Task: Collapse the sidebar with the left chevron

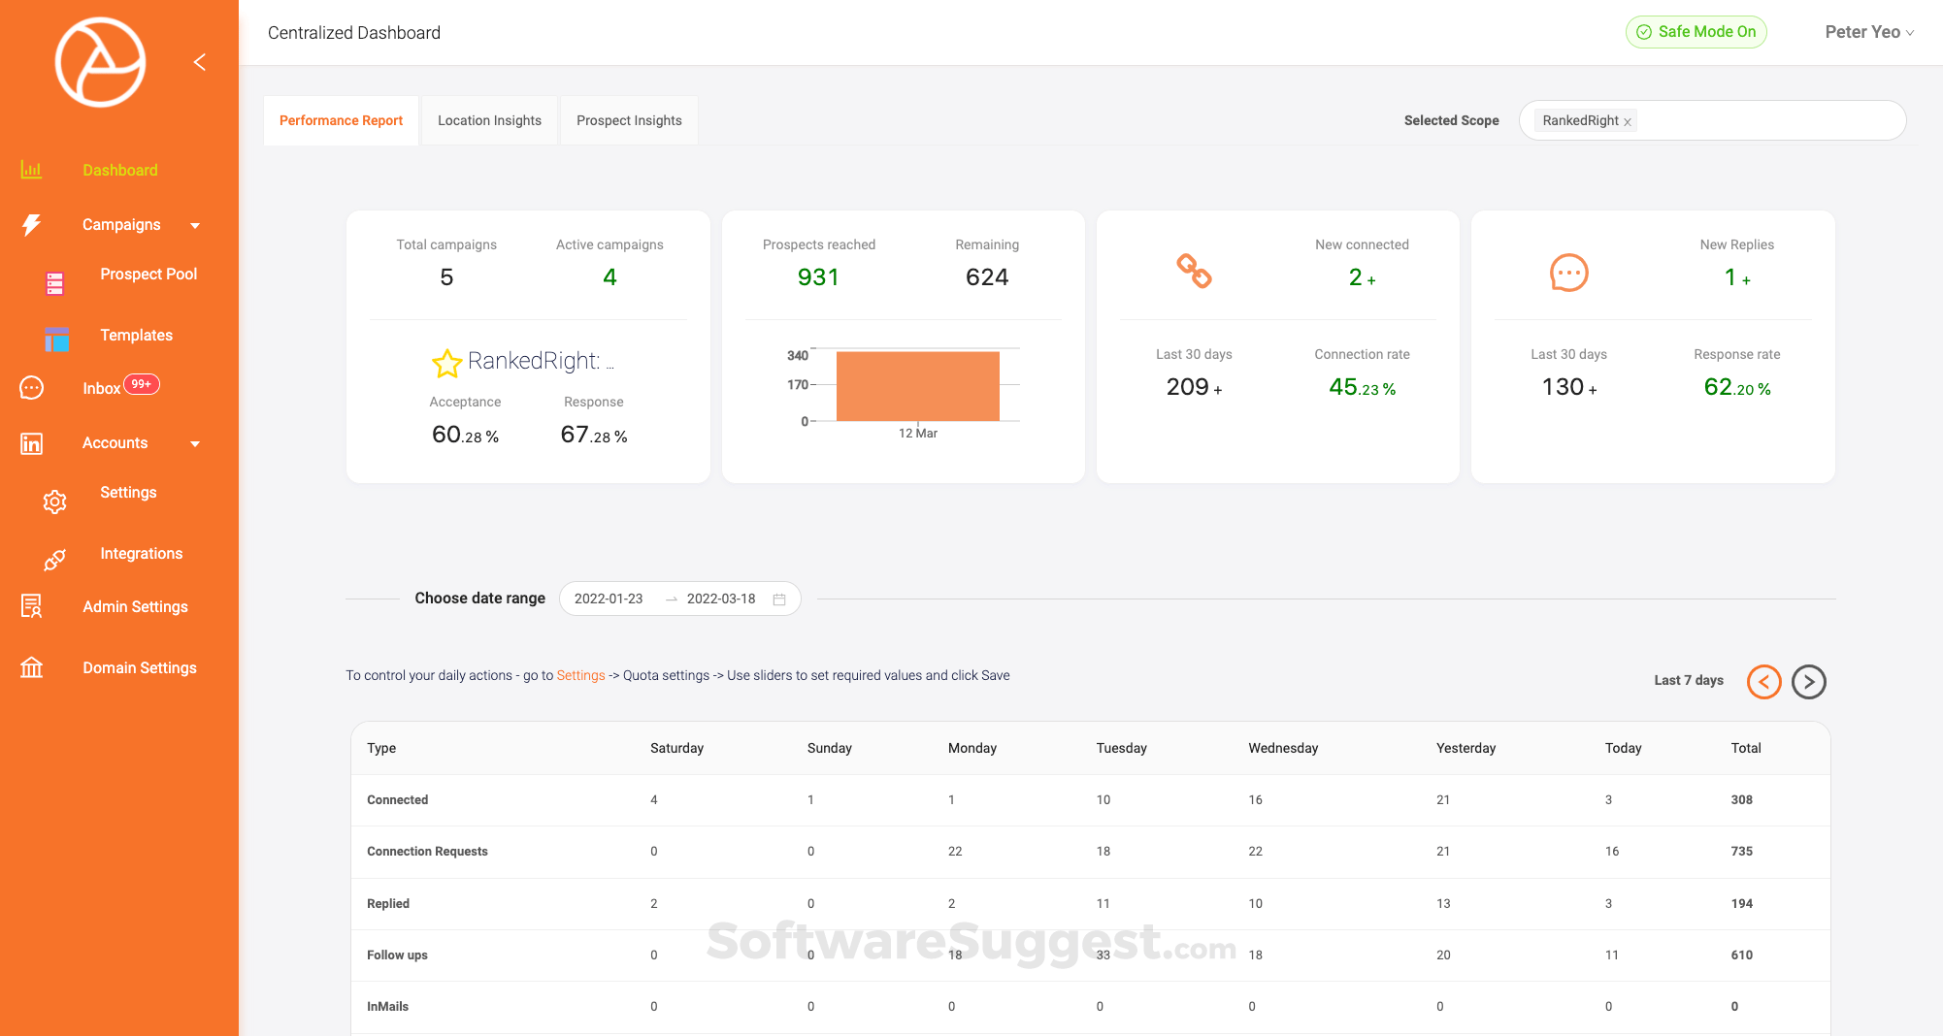Action: [x=199, y=62]
